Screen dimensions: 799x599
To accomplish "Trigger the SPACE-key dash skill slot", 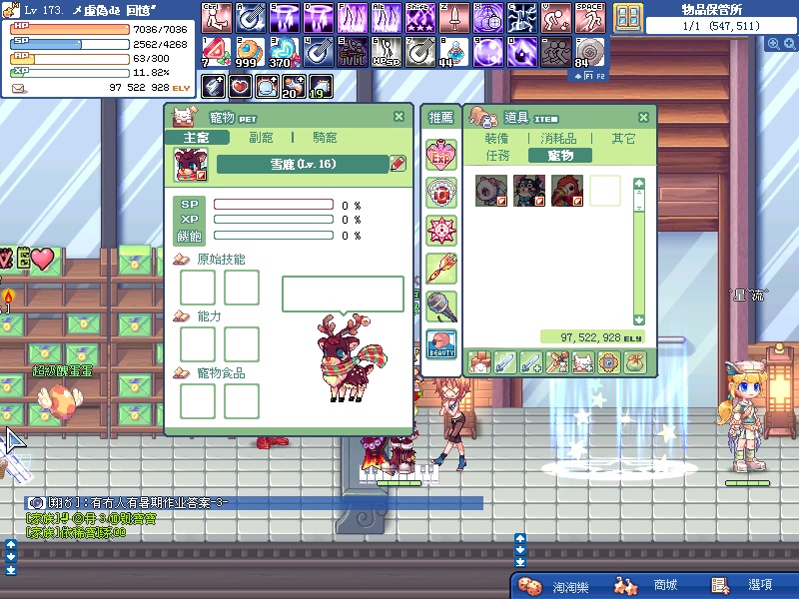I will [x=591, y=18].
